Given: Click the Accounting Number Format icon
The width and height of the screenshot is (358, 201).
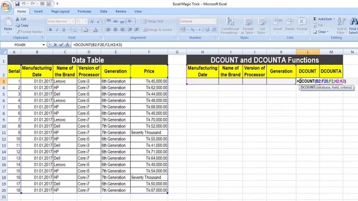Looking at the screenshot, I should click(x=183, y=30).
